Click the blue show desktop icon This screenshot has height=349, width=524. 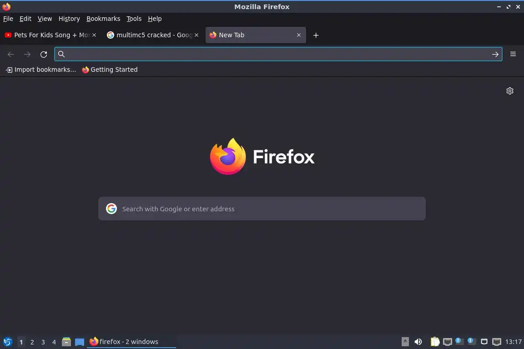(x=80, y=342)
